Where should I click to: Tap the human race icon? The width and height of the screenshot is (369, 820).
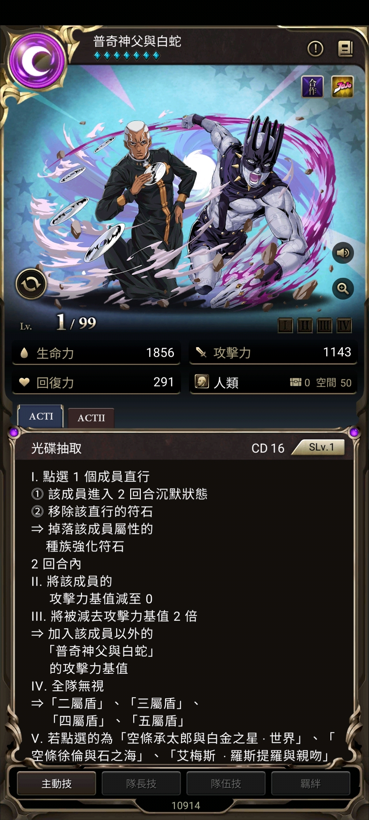(202, 381)
